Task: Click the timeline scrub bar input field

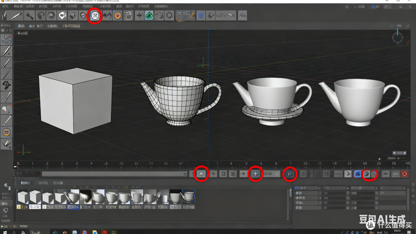Action: (115, 174)
